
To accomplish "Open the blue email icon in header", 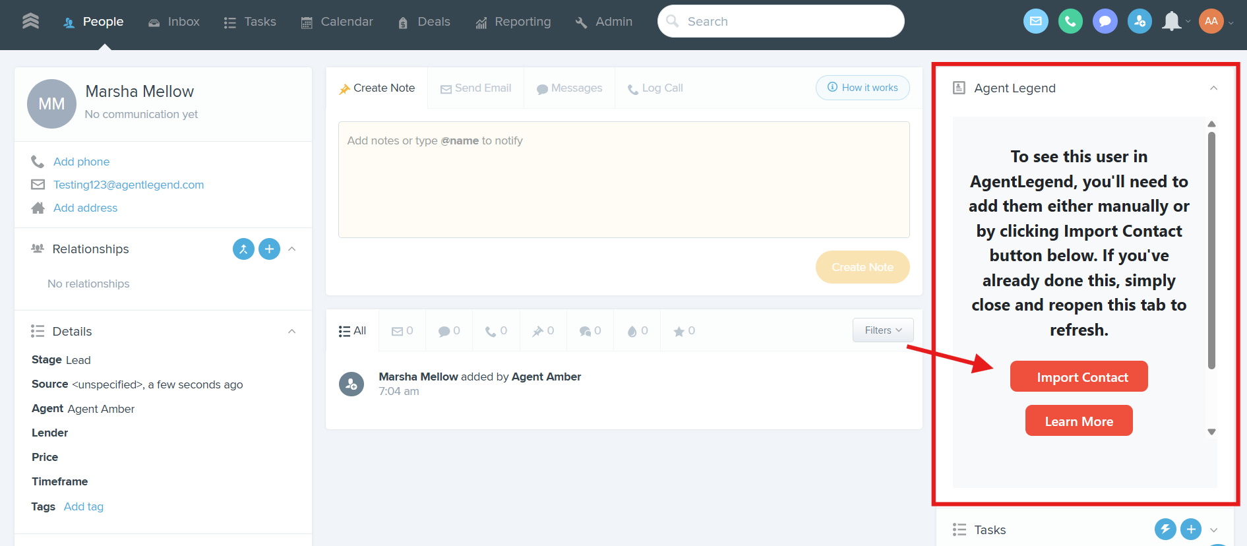I will coord(1036,21).
